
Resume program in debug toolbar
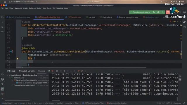[x=61, y=71]
